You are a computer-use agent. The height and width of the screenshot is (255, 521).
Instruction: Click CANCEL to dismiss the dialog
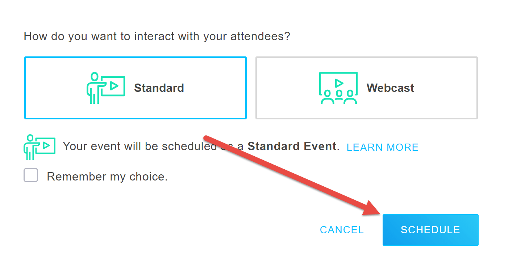coord(341,230)
